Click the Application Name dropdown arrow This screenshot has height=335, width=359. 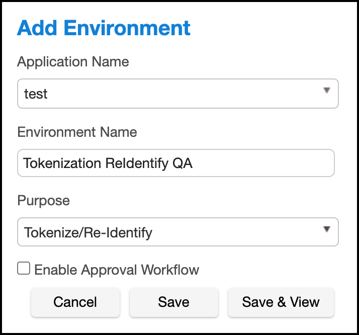tap(327, 91)
